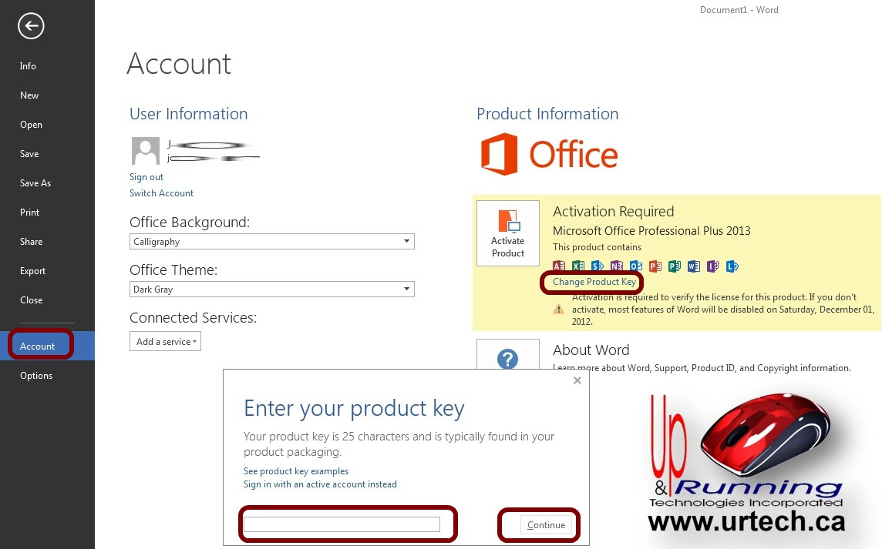Click the Activation Required heading
Image resolution: width=882 pixels, height=549 pixels.
click(613, 211)
